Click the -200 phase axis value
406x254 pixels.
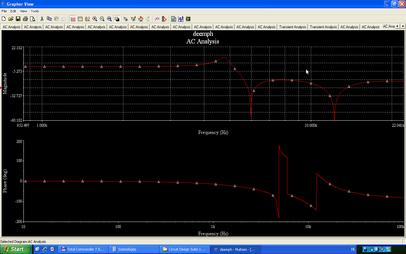[19, 221]
